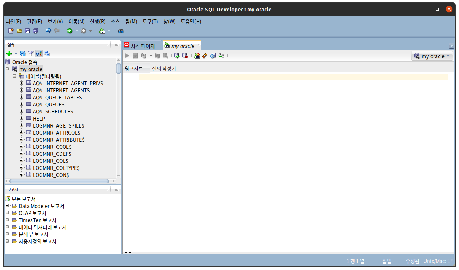The height and width of the screenshot is (270, 459).
Task: Minimize the 보고서 panel
Action: (116, 189)
